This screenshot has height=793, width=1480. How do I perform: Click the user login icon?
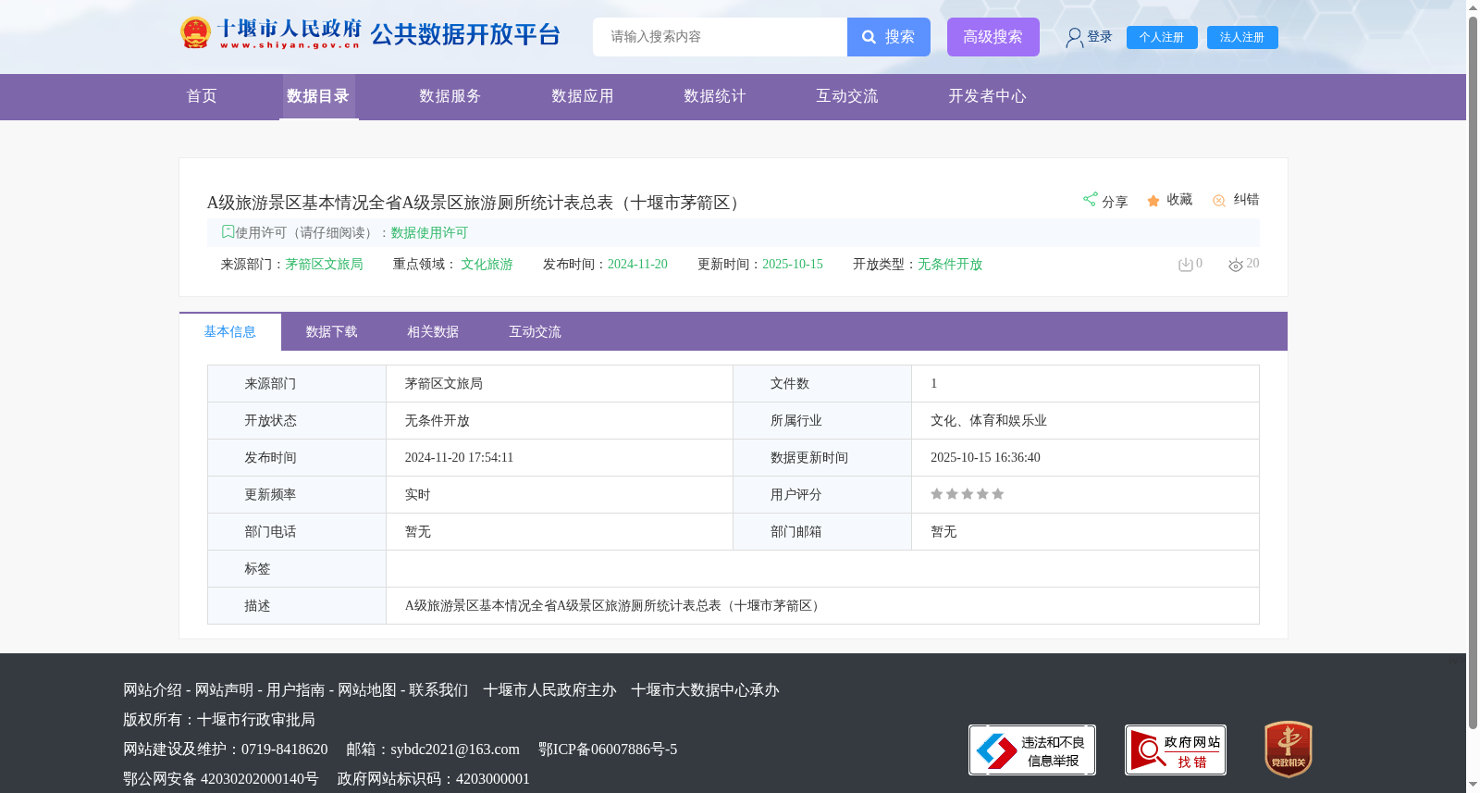click(x=1074, y=38)
